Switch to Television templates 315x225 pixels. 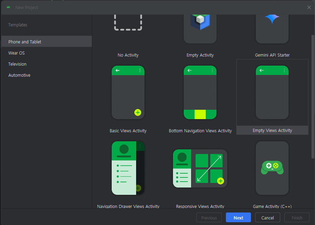click(x=47, y=64)
